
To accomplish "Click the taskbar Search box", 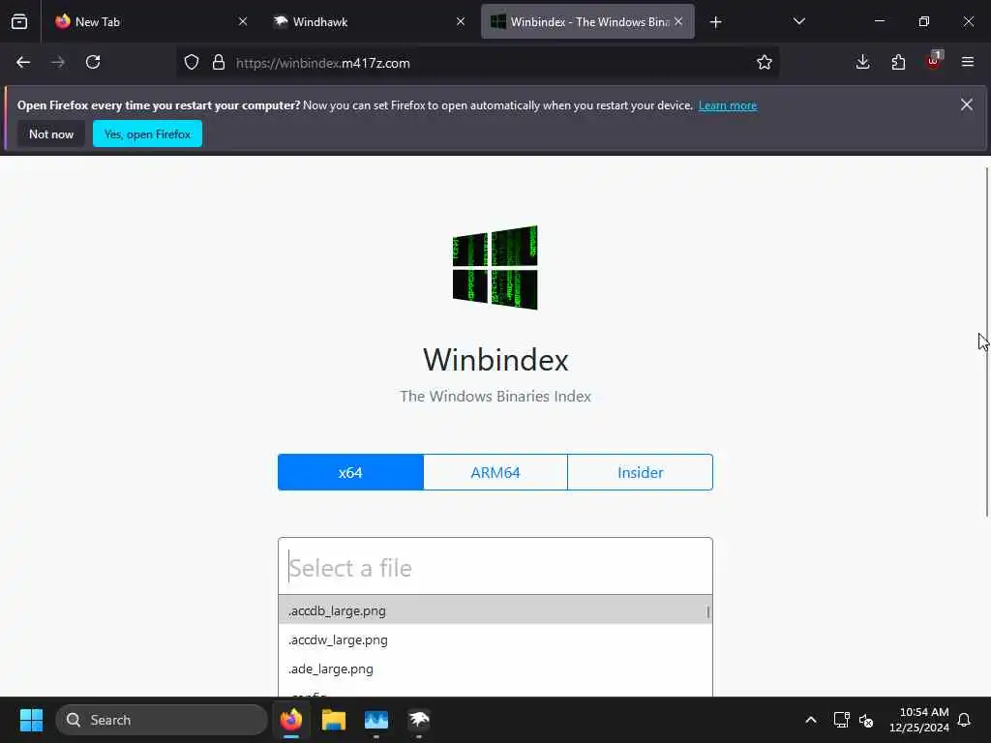I will pyautogui.click(x=162, y=720).
